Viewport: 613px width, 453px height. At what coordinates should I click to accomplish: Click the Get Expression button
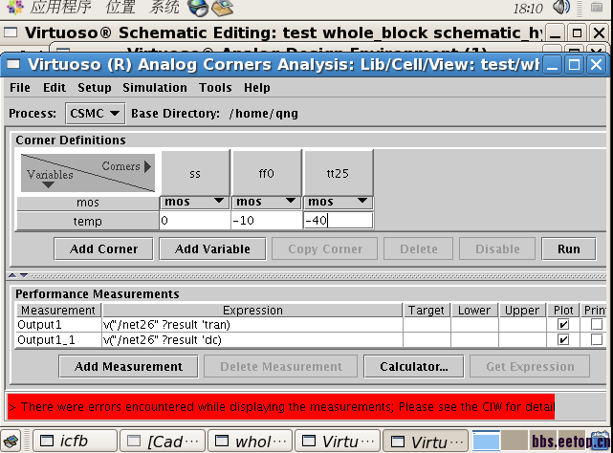[530, 367]
